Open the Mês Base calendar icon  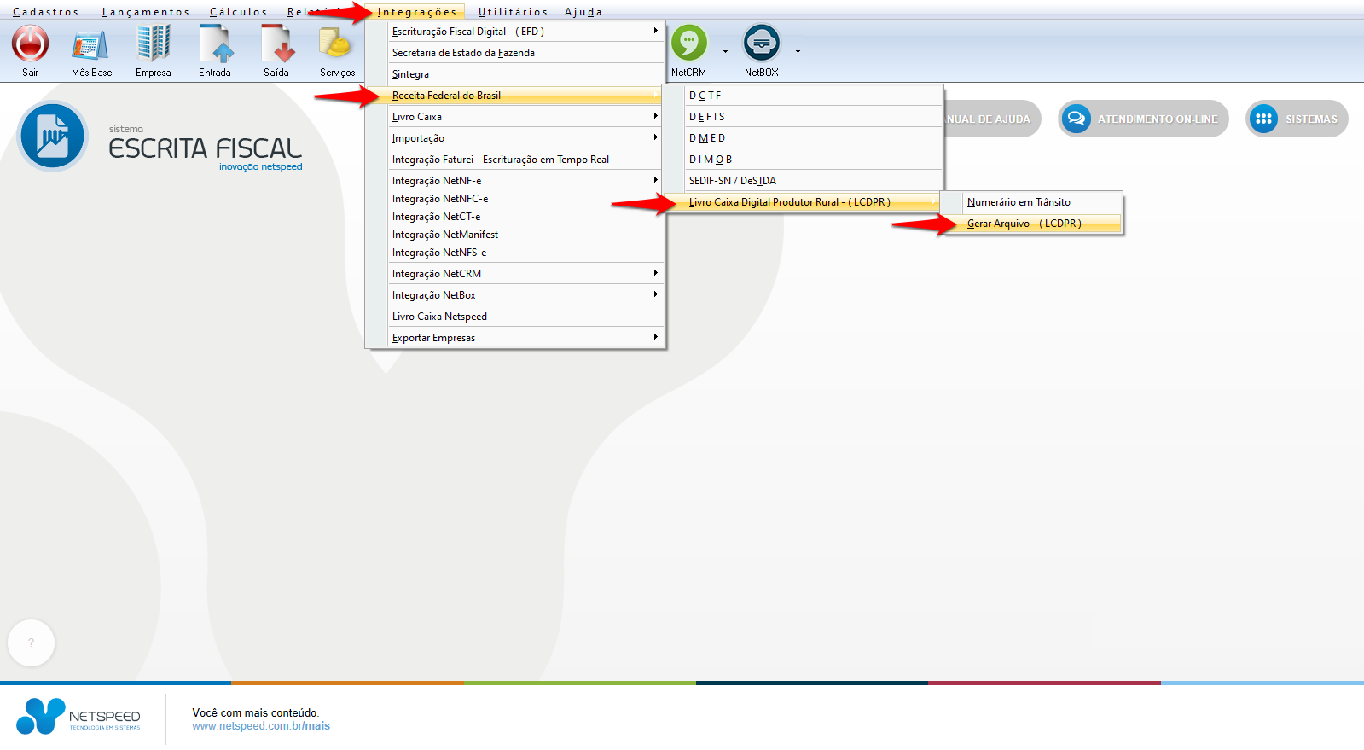[x=91, y=45]
